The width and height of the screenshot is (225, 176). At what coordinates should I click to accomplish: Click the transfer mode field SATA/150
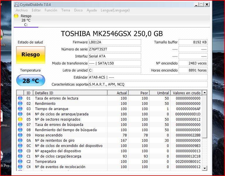(115, 63)
